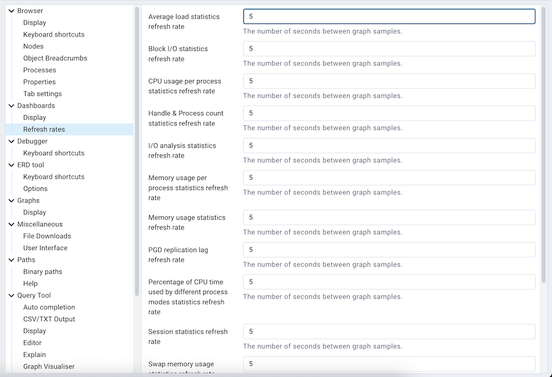
Task: Collapse the Paths tree section
Action: (x=10, y=259)
